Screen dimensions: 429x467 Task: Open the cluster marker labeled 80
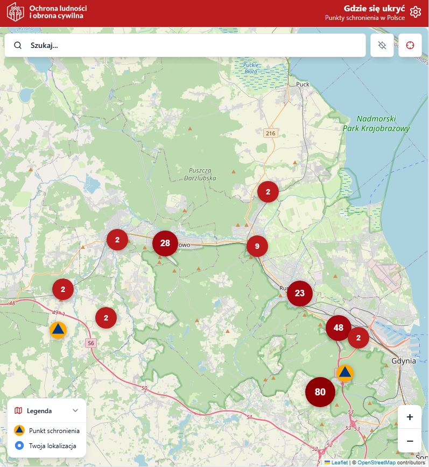320,392
